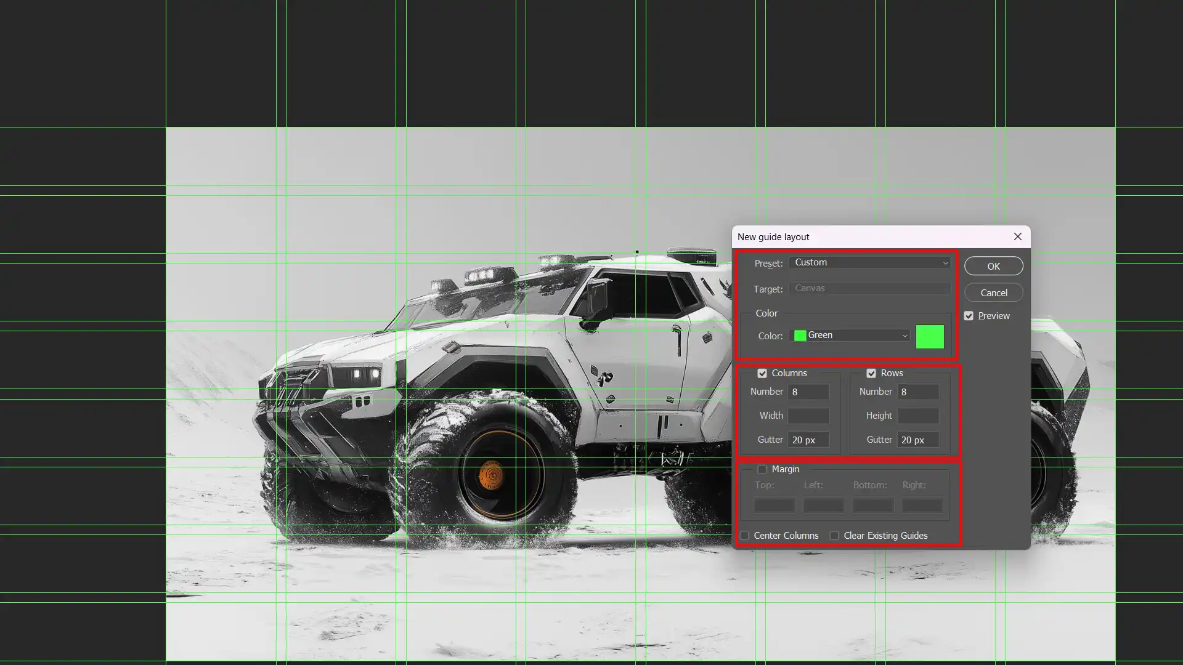Click the Rows Height field
Image resolution: width=1183 pixels, height=665 pixels.
[918, 416]
